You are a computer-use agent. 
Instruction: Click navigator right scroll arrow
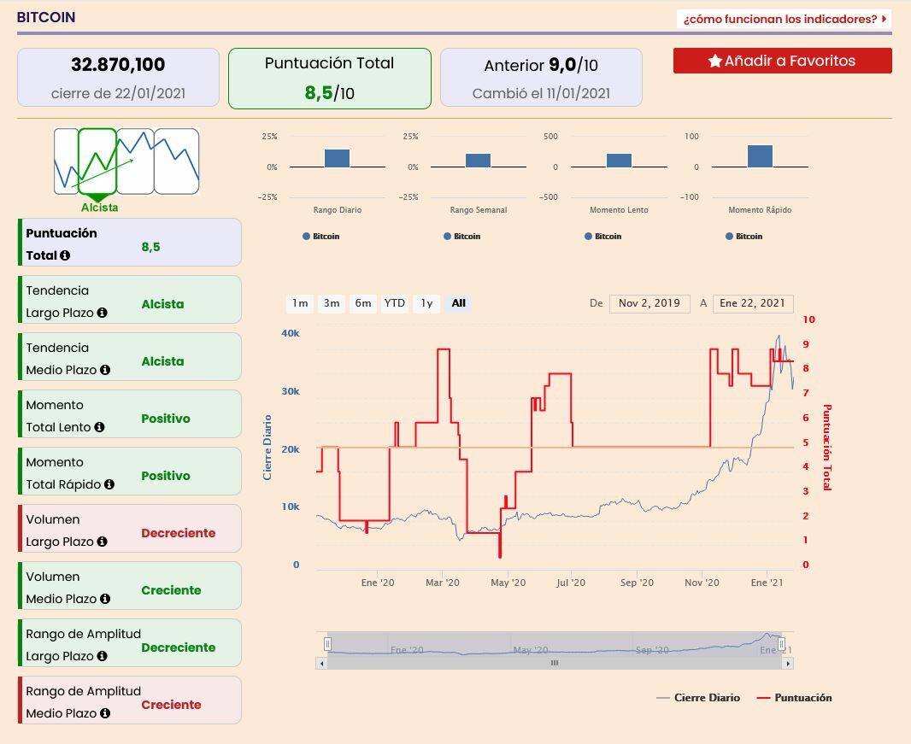[788, 663]
